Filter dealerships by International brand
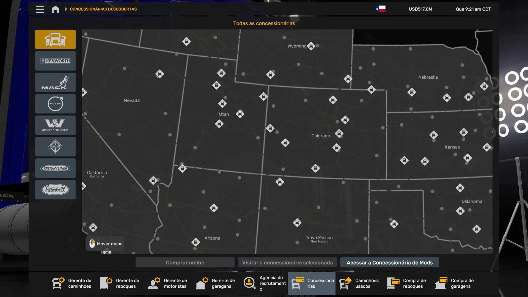The image size is (528, 297). click(55, 147)
